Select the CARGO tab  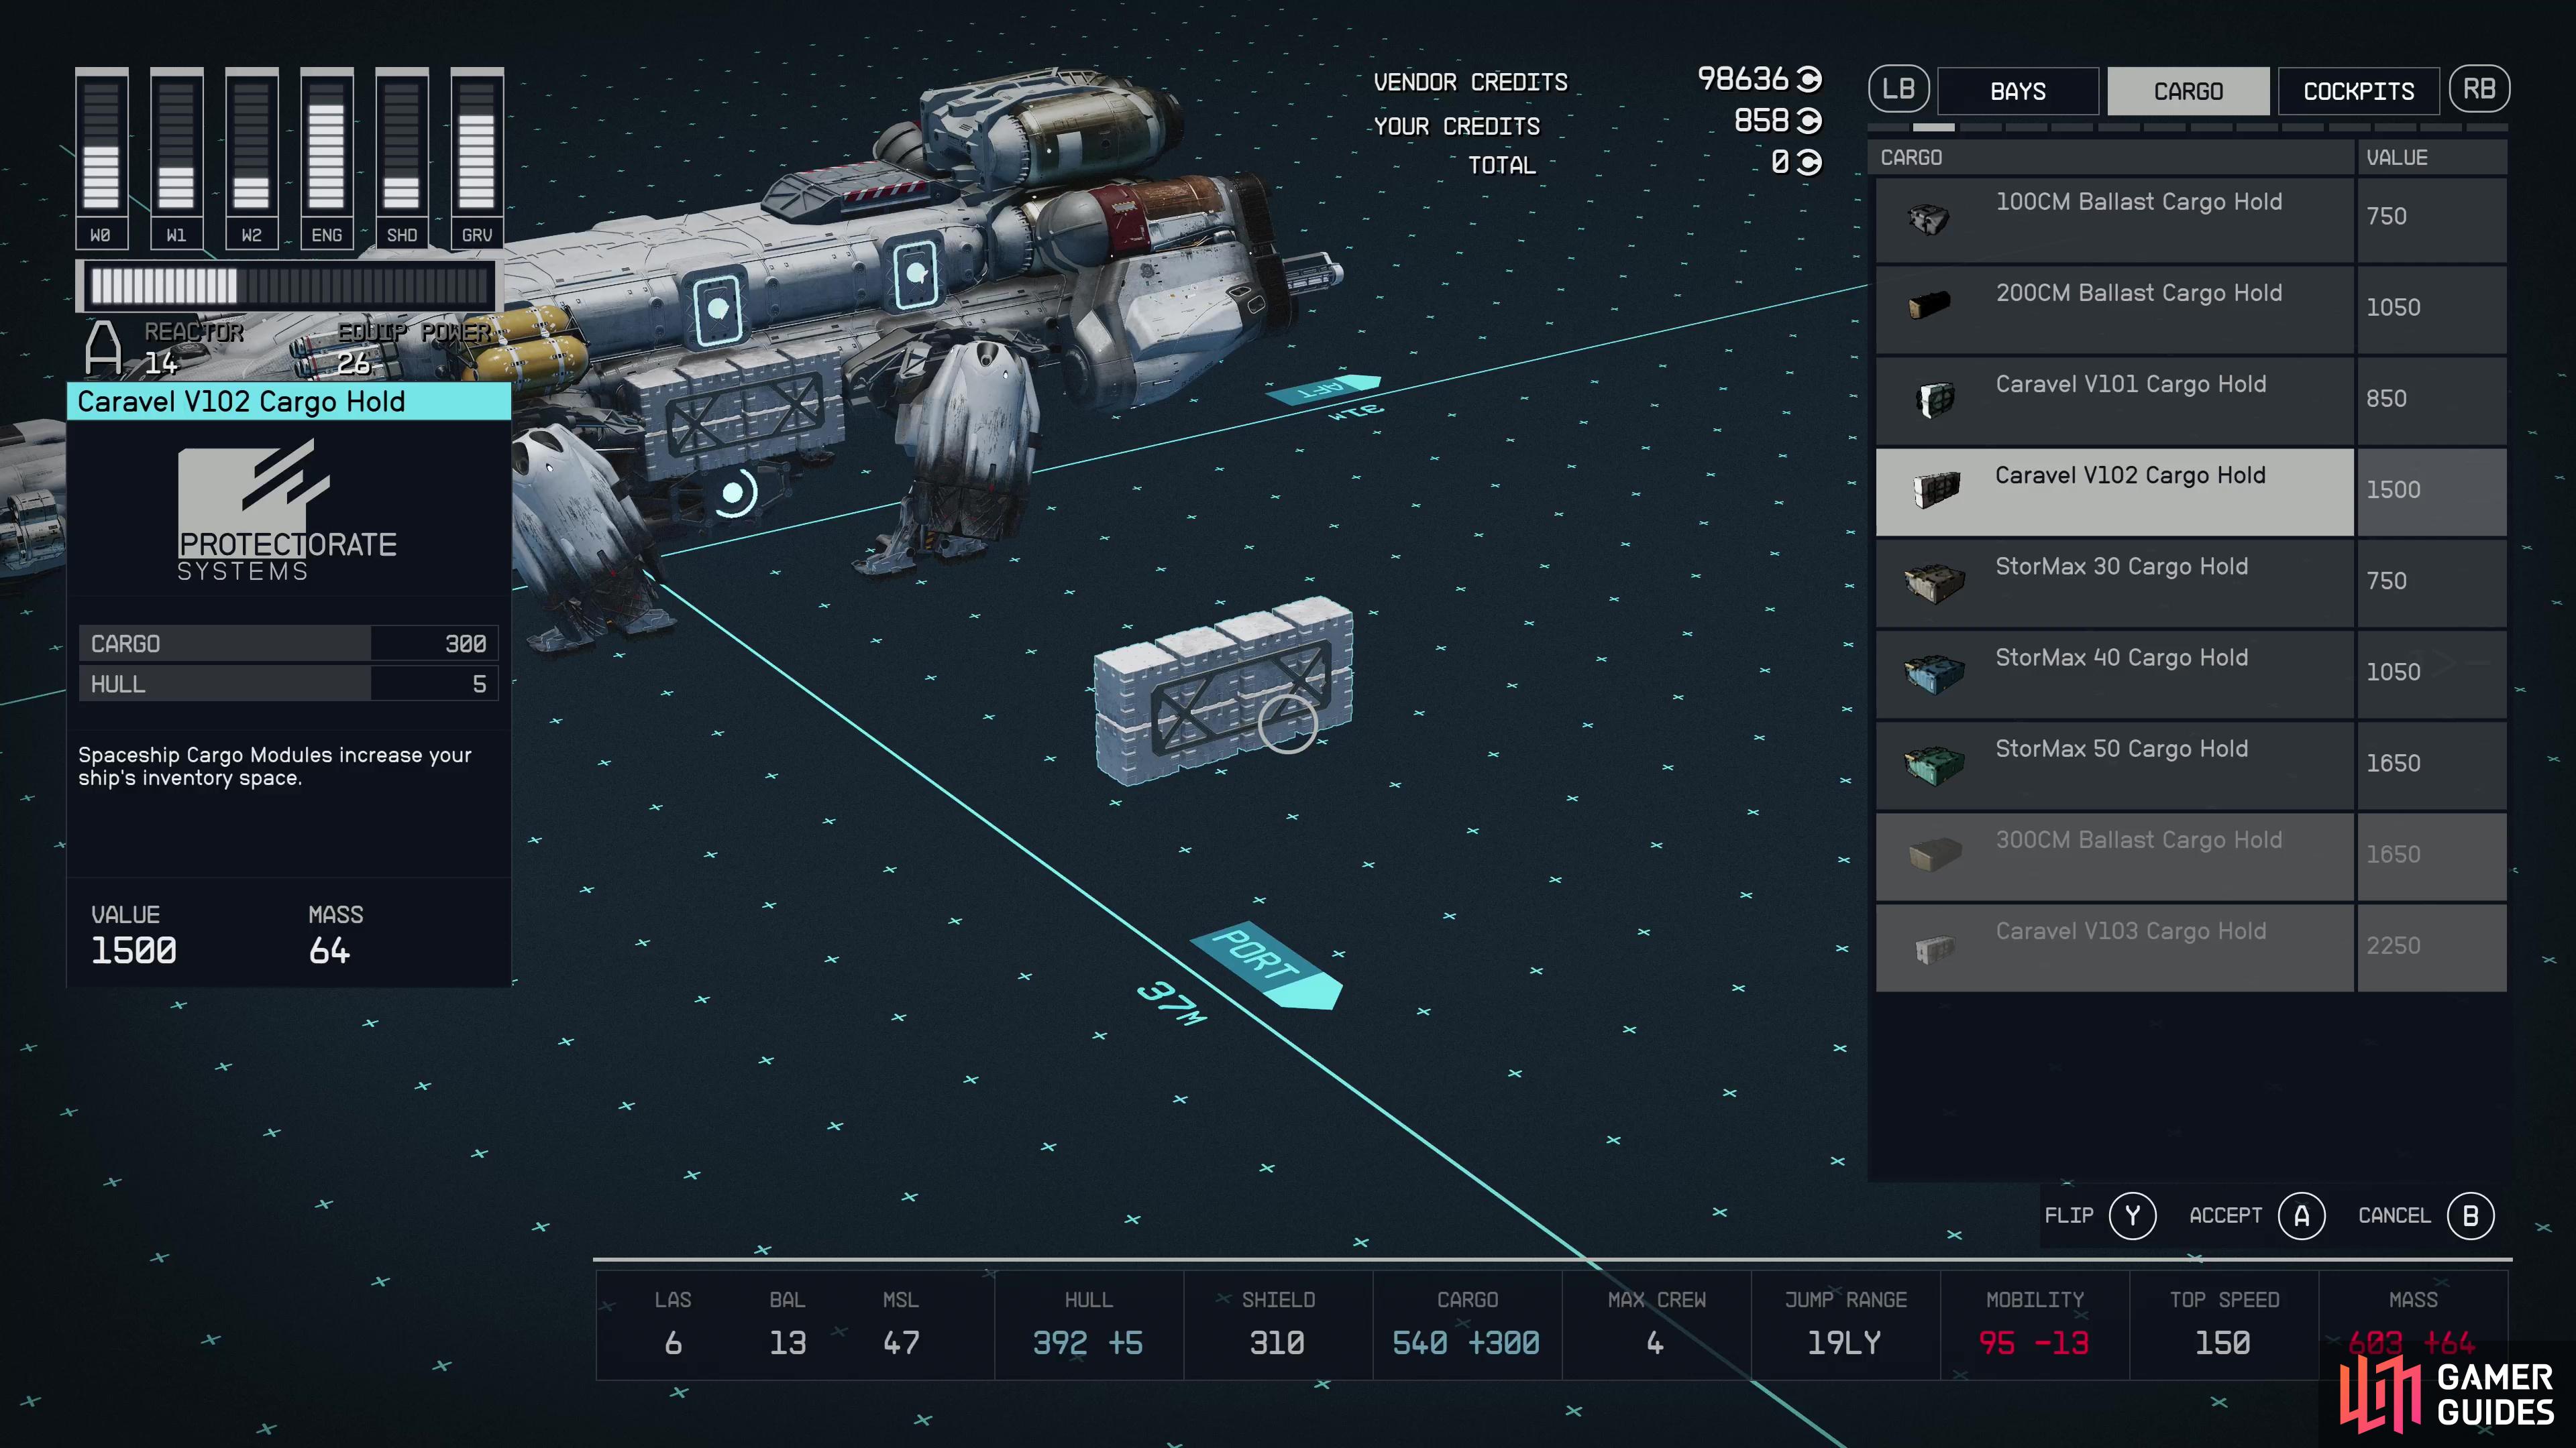(x=2188, y=91)
